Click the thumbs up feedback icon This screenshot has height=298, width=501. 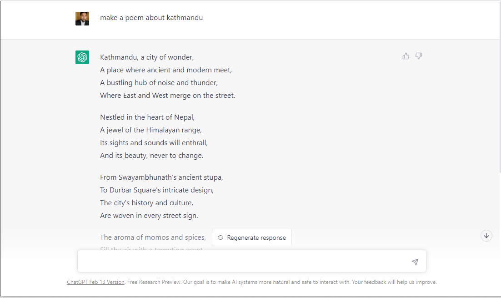click(406, 56)
